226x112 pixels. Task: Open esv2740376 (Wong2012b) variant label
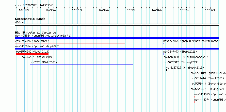pyautogui.click(x=32, y=41)
